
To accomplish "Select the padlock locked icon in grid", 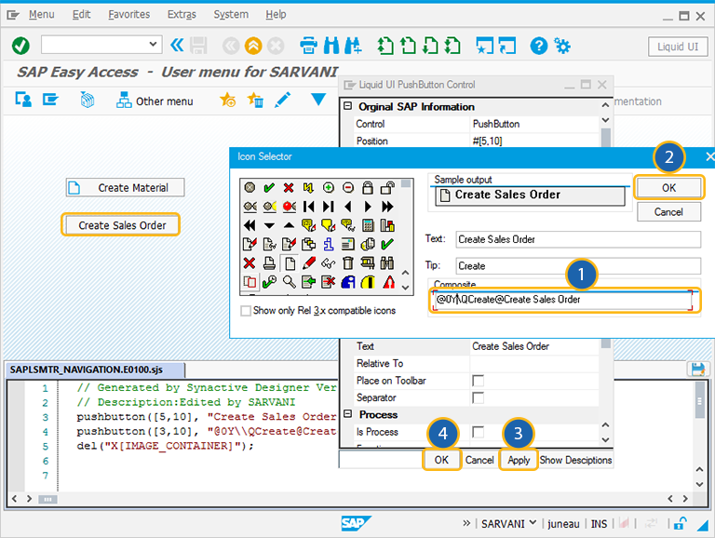I will pyautogui.click(x=368, y=187).
